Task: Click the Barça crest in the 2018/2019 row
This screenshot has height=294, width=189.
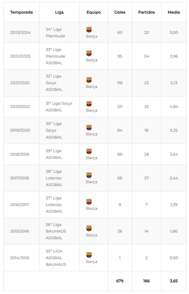Action: pos(89,151)
